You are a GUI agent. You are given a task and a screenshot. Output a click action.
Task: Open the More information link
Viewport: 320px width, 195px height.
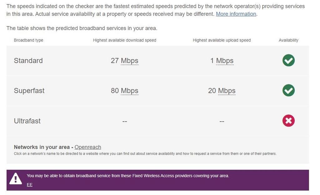(x=236, y=14)
